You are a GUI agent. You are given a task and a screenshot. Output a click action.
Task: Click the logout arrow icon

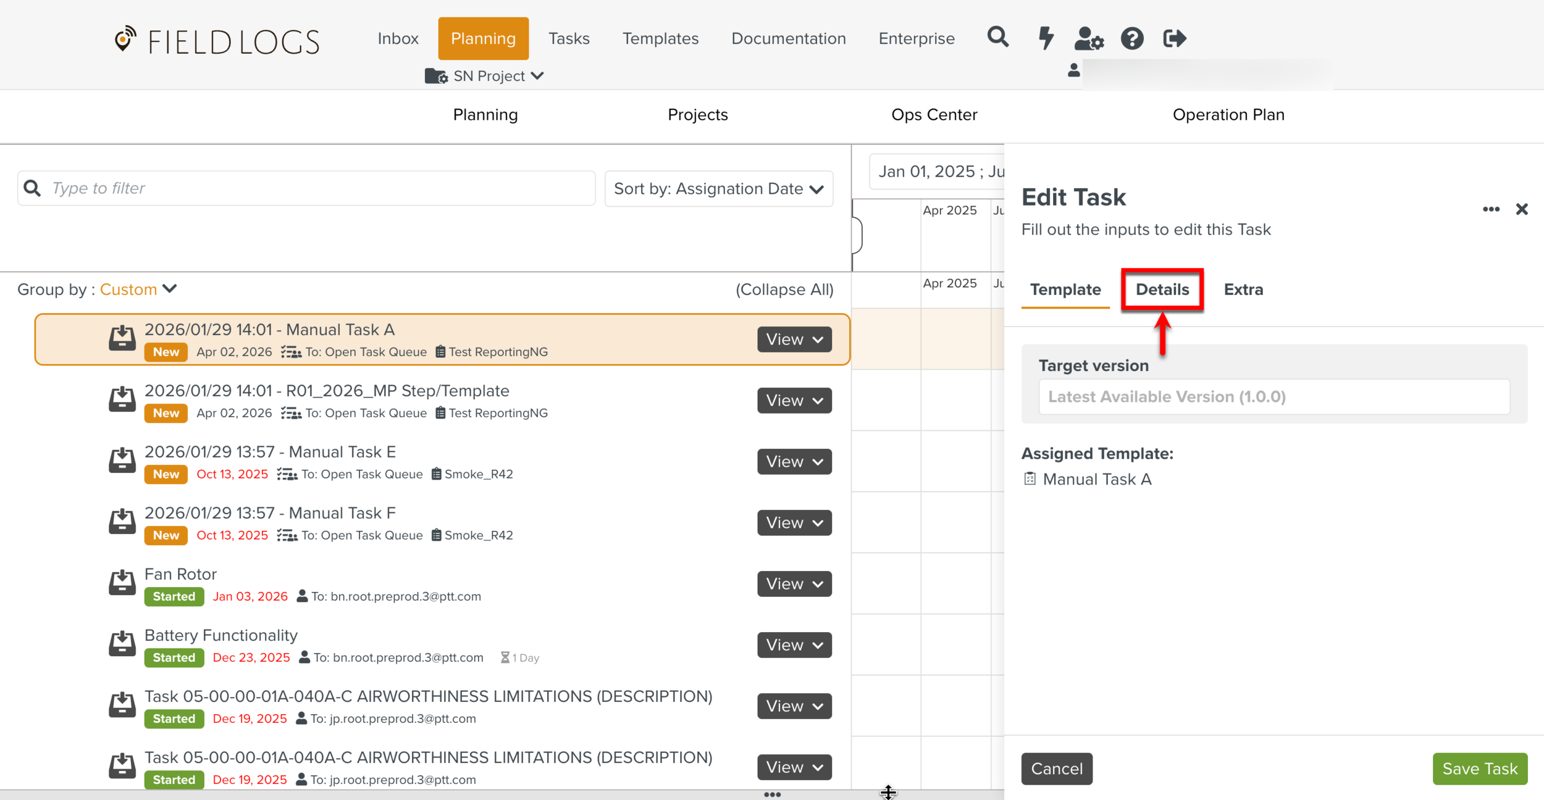coord(1174,38)
